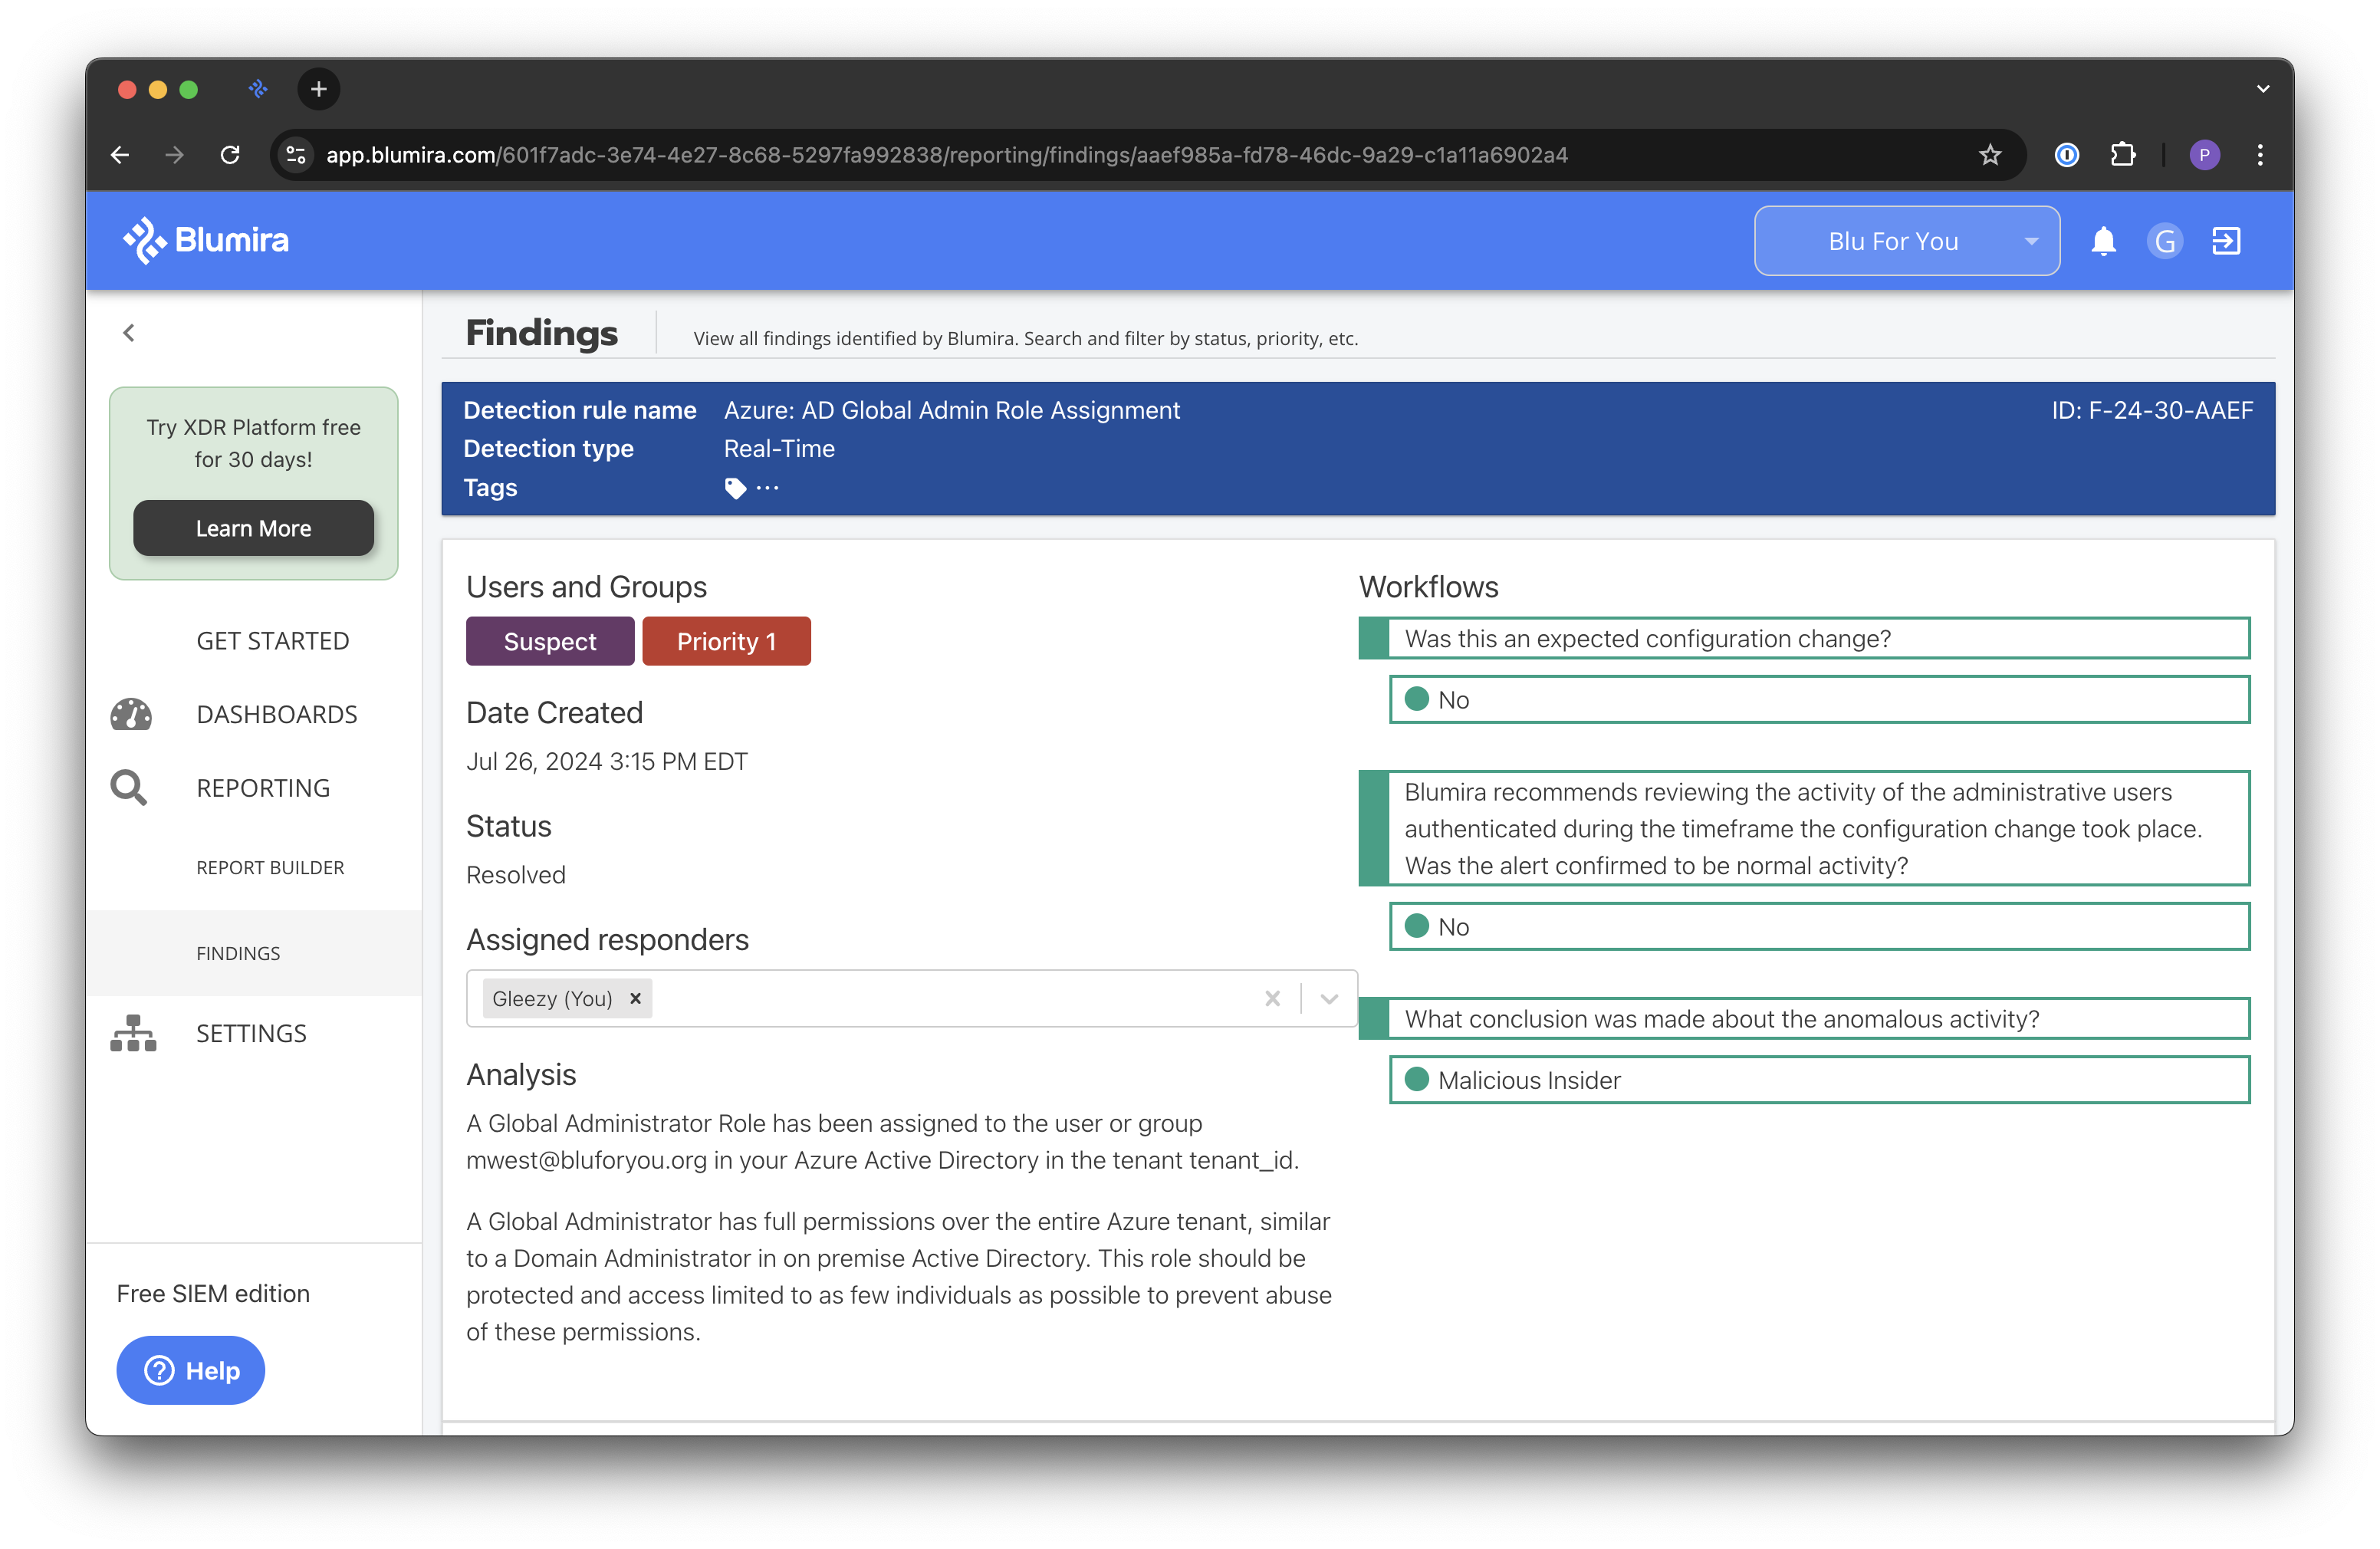Viewport: 2380px width, 1549px height.
Task: Click the Priority 1 badge
Action: click(726, 641)
